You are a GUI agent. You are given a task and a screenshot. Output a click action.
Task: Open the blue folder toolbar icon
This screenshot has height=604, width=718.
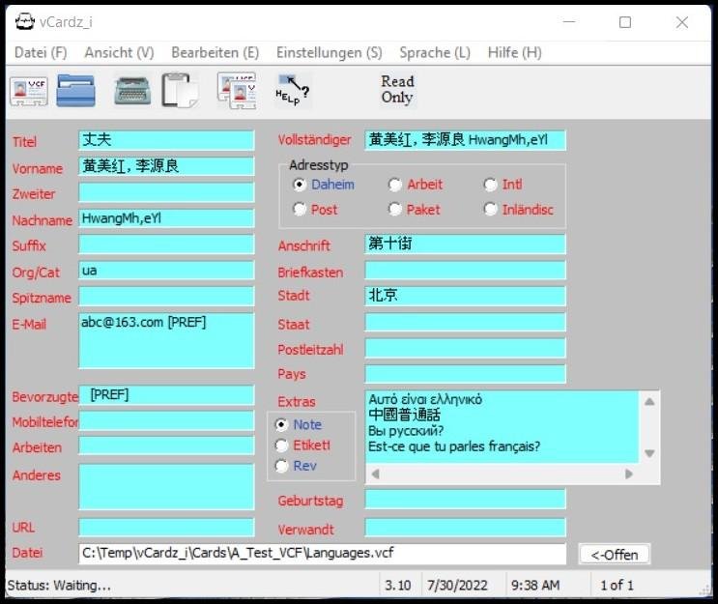tap(75, 91)
